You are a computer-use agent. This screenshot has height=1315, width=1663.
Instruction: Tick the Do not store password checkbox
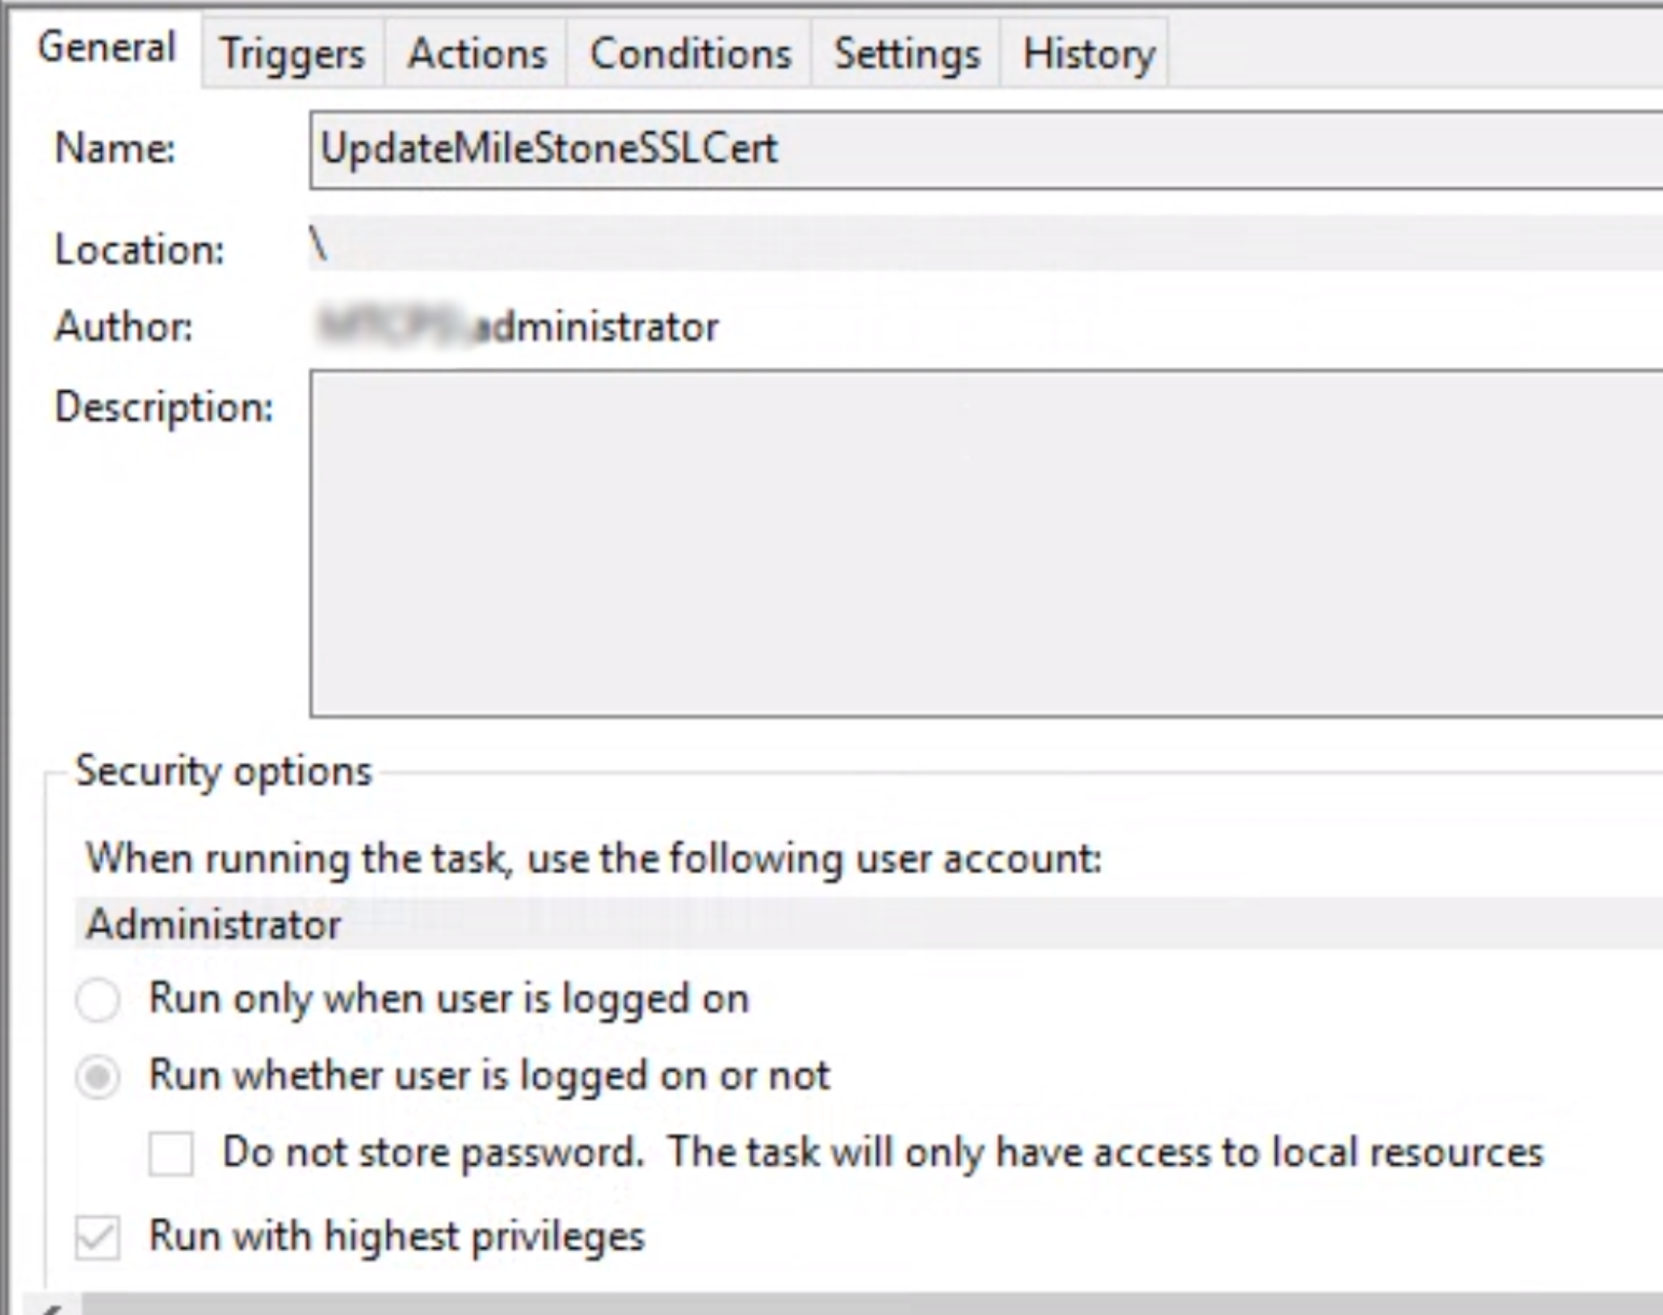tap(171, 1153)
